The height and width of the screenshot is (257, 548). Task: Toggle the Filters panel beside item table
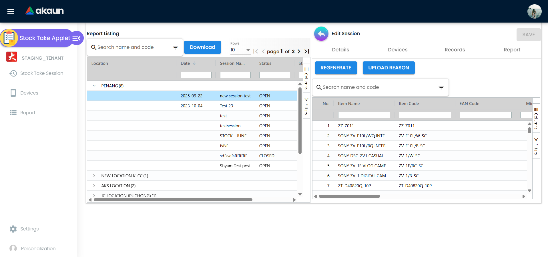click(x=536, y=146)
